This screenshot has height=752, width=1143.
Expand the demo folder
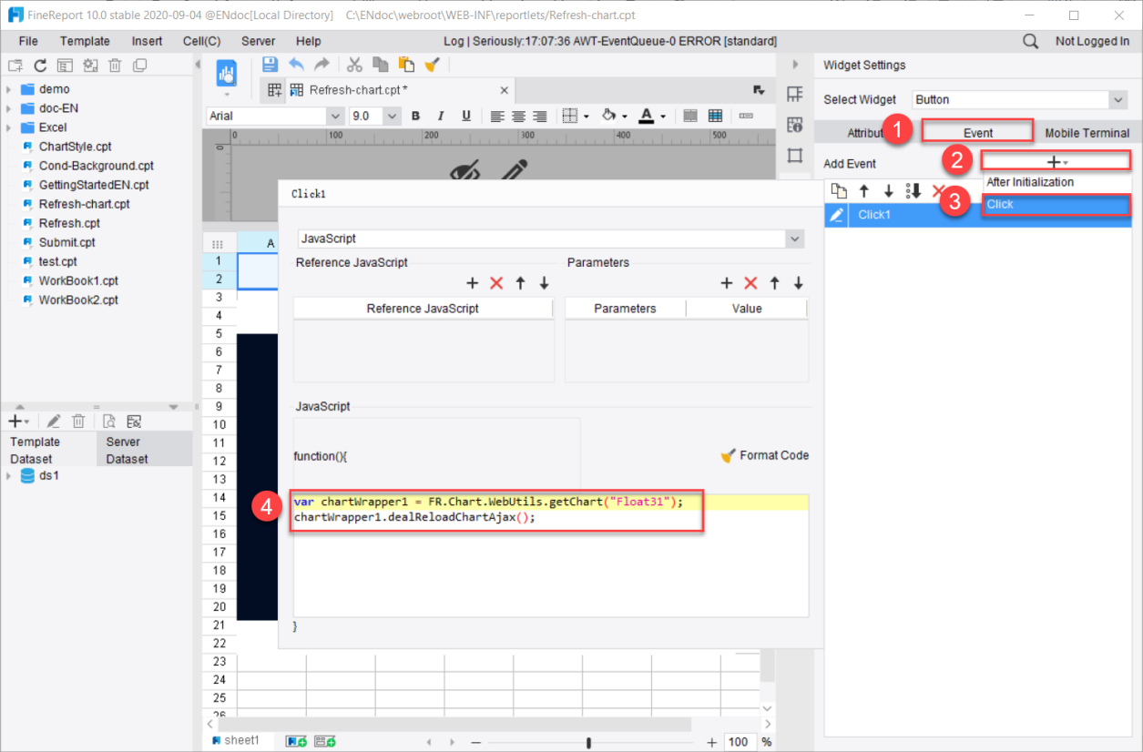click(x=8, y=89)
